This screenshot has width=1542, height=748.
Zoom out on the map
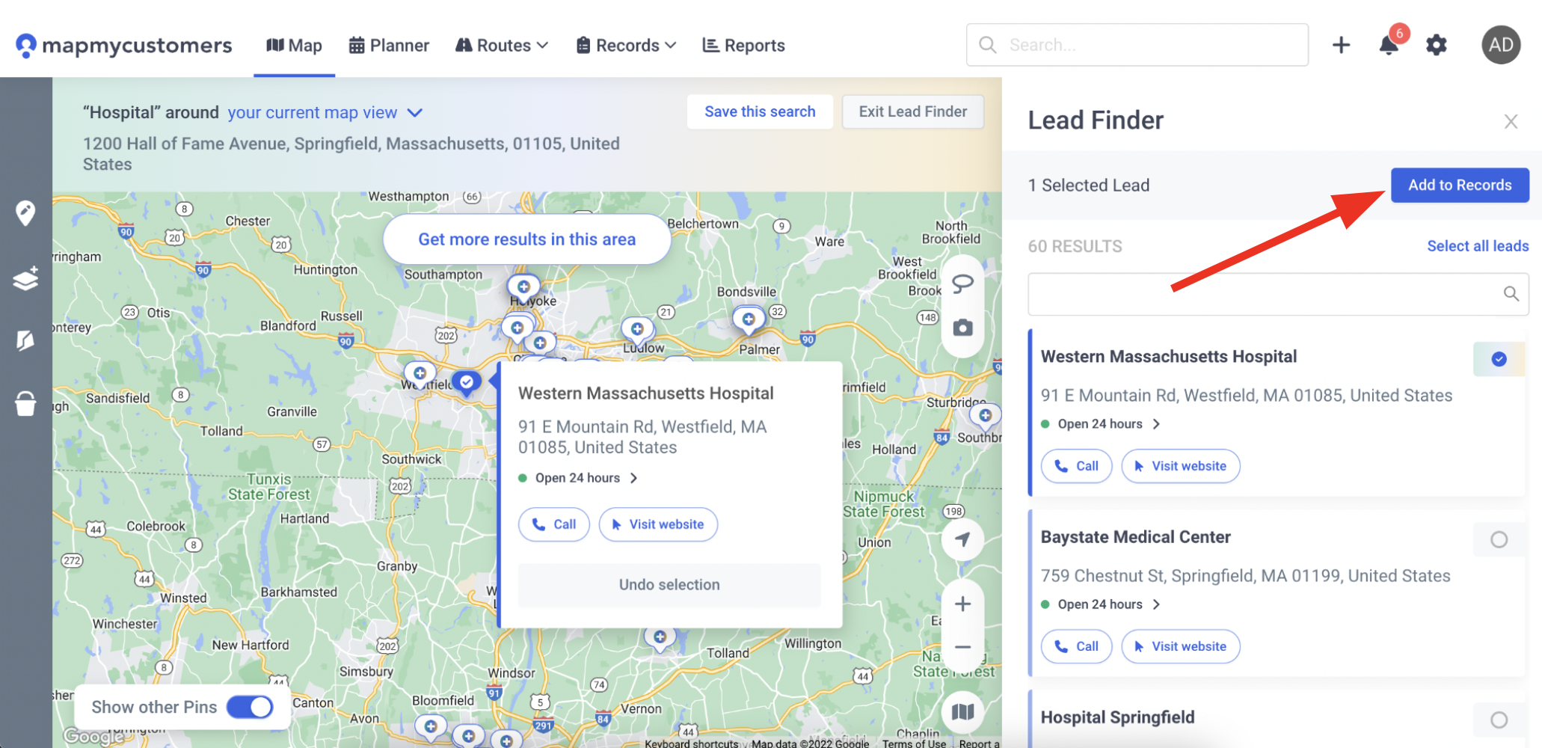coord(962,647)
